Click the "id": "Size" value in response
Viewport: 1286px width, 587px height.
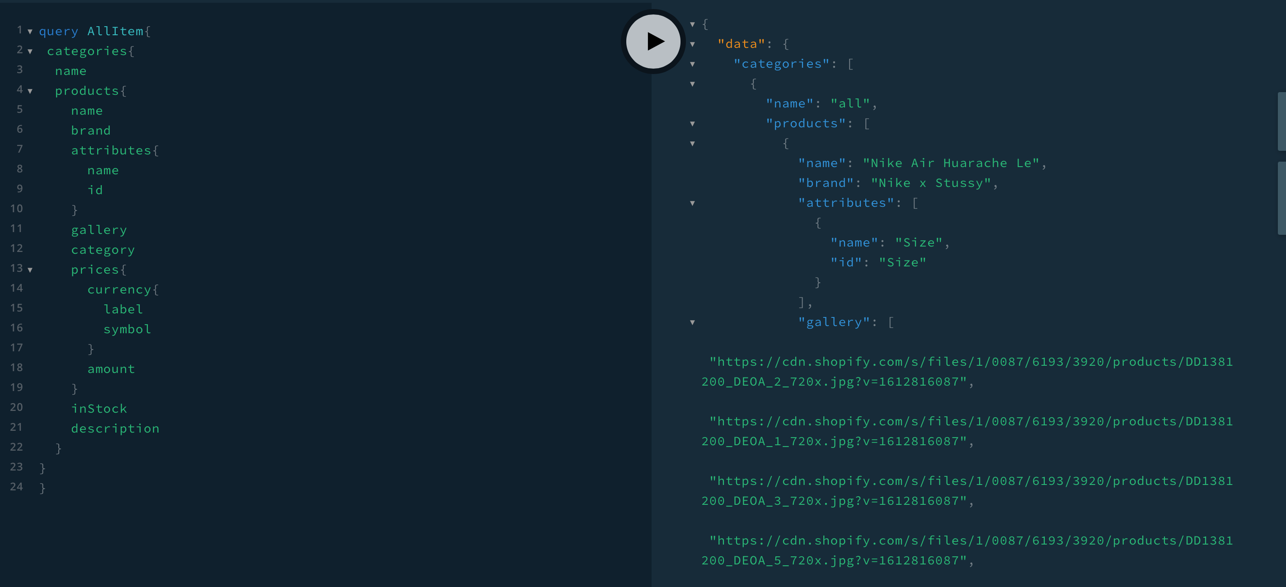tap(903, 262)
